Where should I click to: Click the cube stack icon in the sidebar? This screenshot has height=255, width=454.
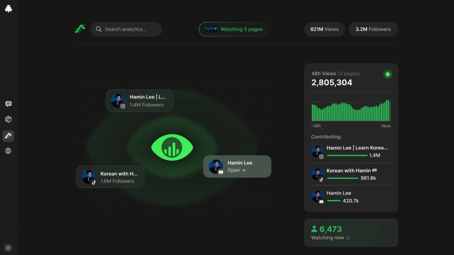coord(8,119)
